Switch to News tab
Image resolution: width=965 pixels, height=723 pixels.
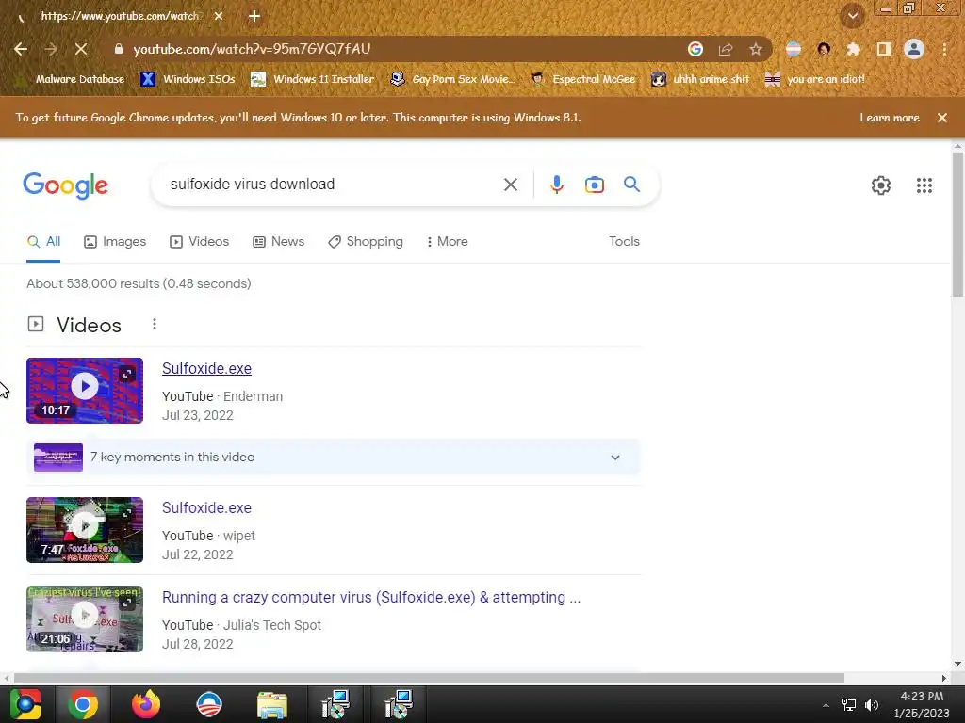pyautogui.click(x=279, y=242)
